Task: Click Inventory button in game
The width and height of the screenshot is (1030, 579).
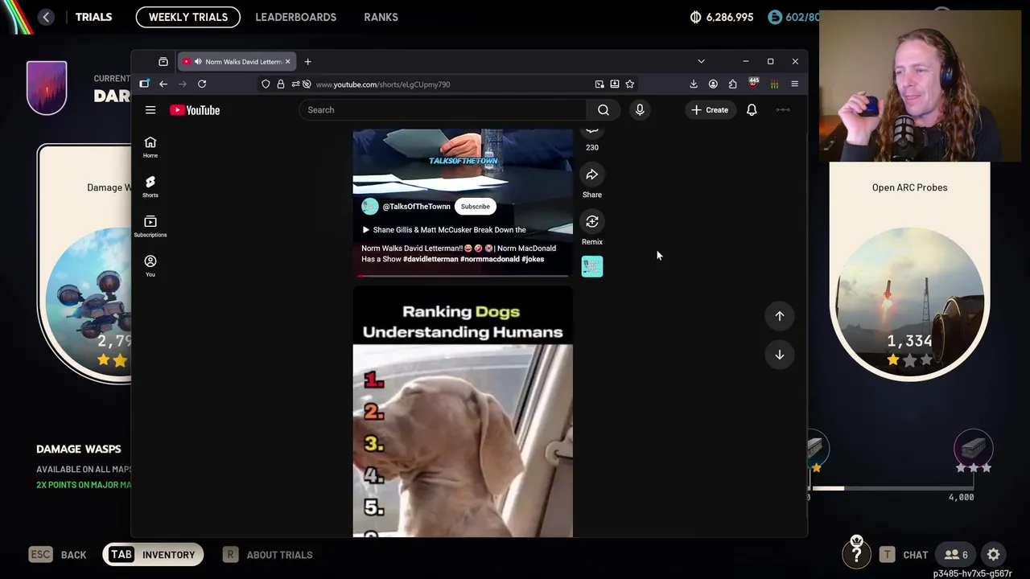Action: [153, 555]
